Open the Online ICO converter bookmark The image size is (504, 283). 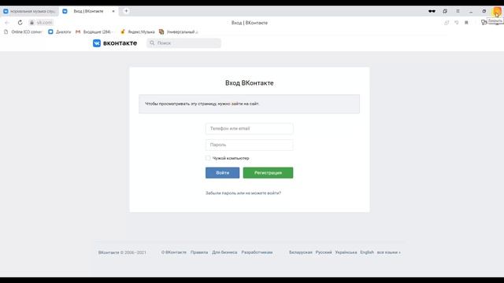tap(23, 31)
